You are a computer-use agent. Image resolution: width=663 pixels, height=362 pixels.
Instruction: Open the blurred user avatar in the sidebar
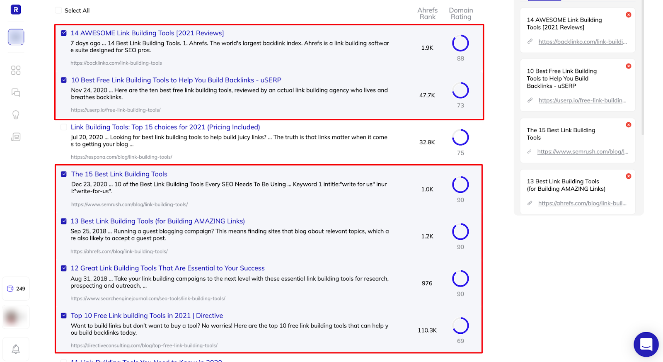click(16, 317)
